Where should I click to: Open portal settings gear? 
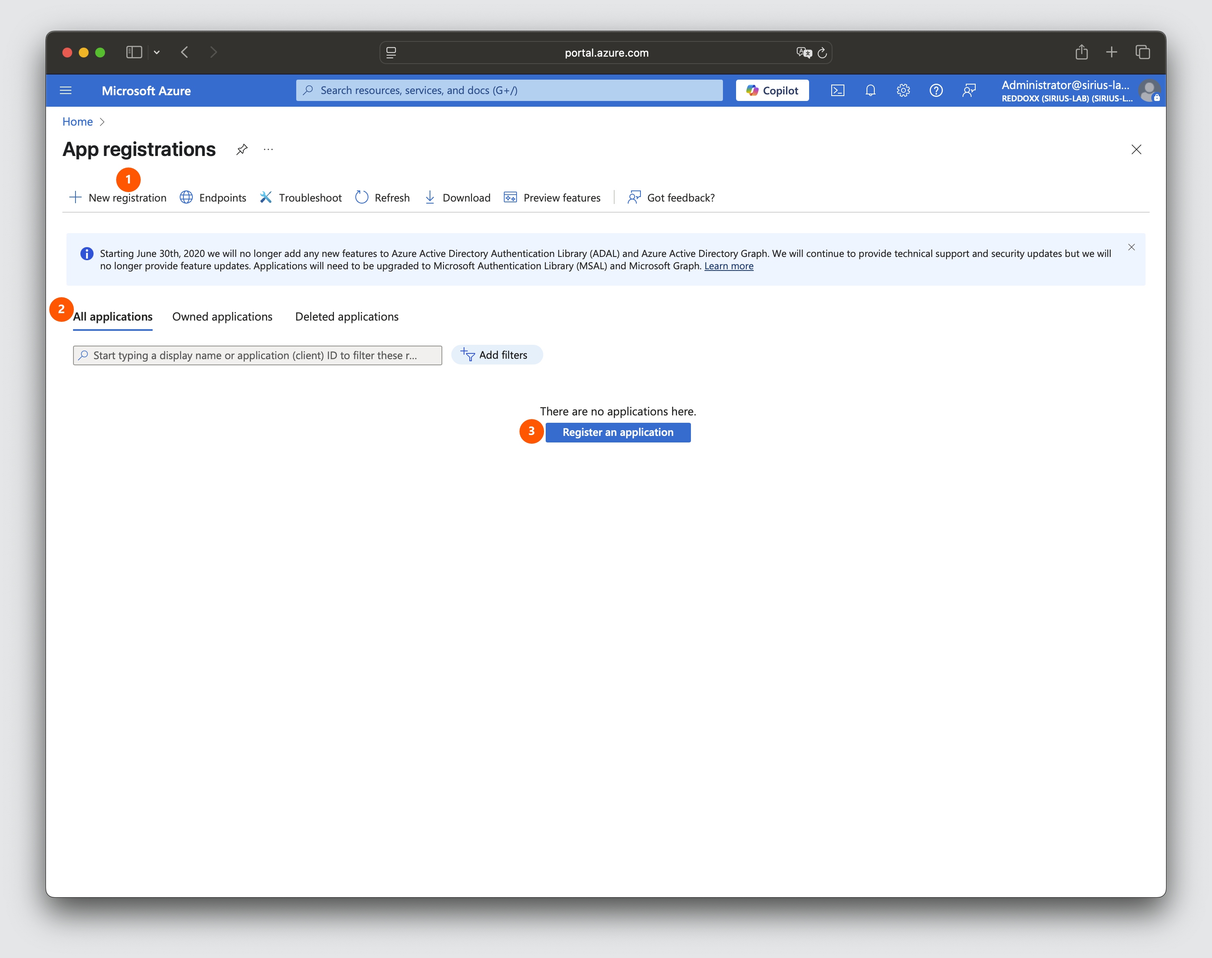[903, 90]
